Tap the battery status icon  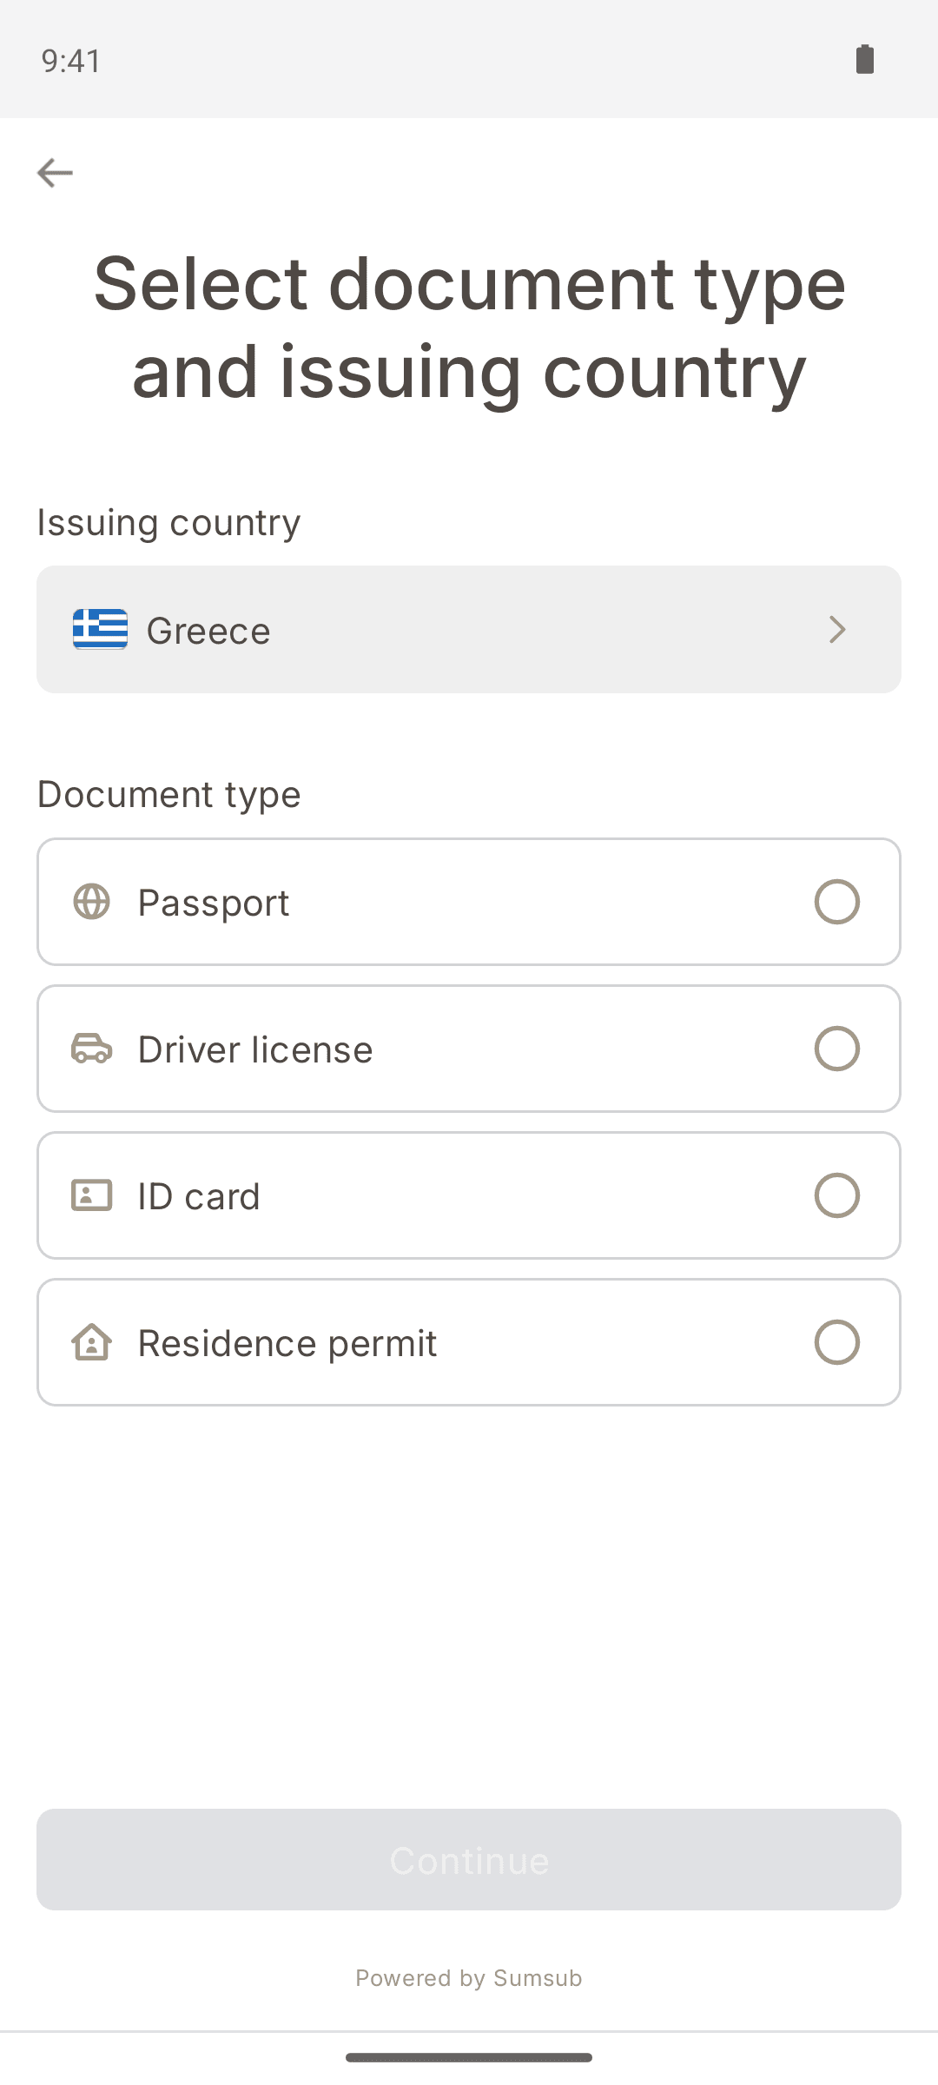(865, 59)
